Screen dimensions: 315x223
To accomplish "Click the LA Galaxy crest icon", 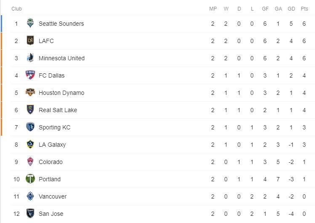I will click(x=30, y=145).
